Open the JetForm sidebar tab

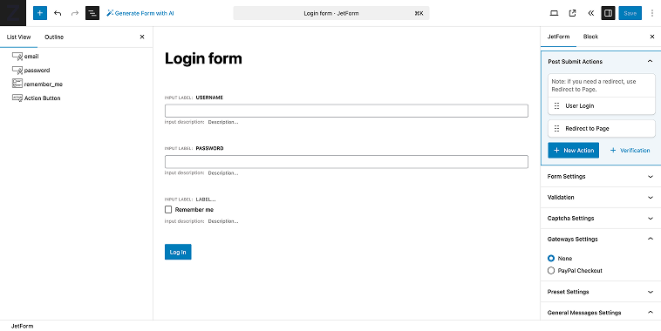pos(558,37)
